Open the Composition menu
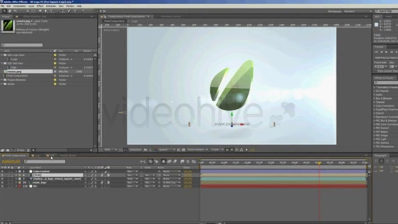Image resolution: width=398 pixels, height=224 pixels. 19,6
